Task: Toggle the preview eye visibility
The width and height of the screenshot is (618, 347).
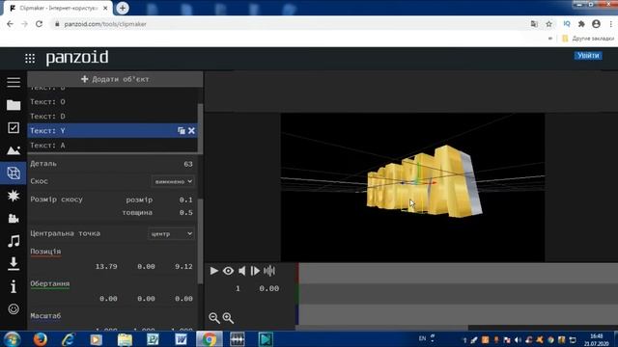Action: point(228,271)
